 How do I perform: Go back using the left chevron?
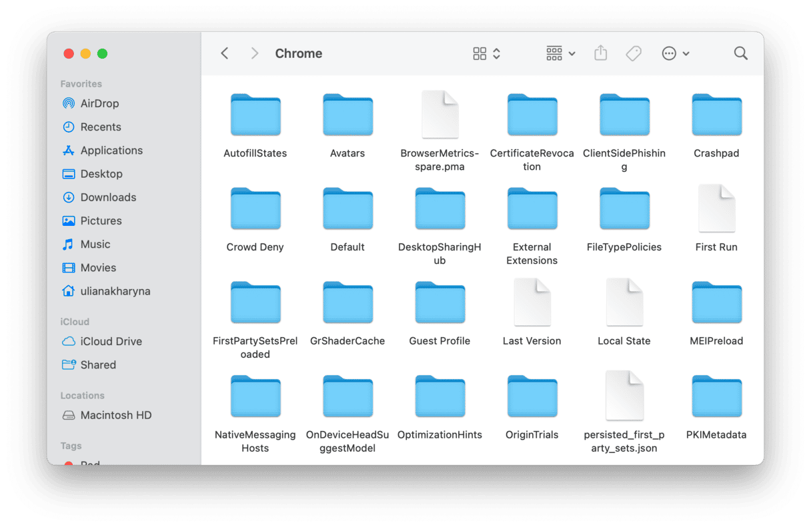tap(225, 53)
